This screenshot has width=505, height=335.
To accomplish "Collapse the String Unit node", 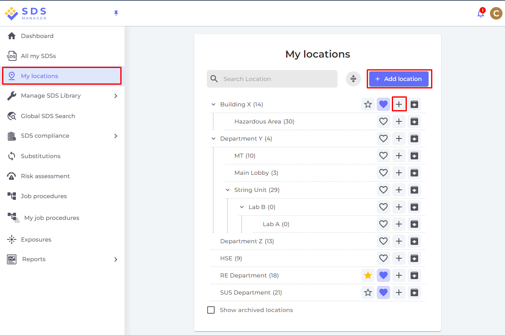I will [x=228, y=190].
